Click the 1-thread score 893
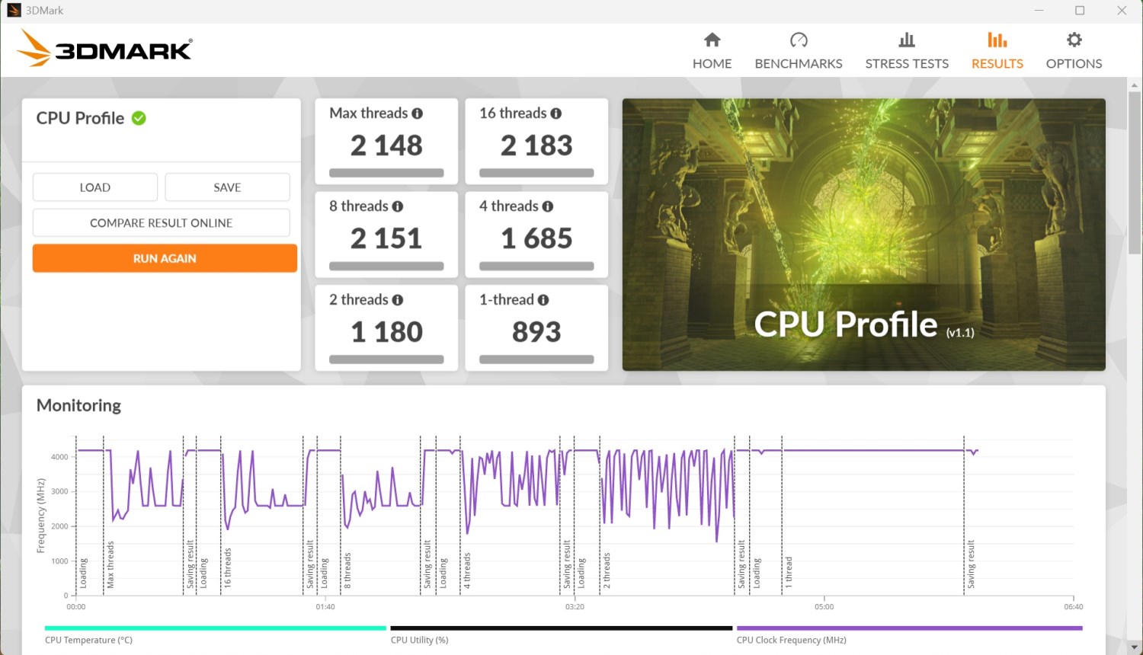Viewport: 1143px width, 655px height. coord(536,332)
